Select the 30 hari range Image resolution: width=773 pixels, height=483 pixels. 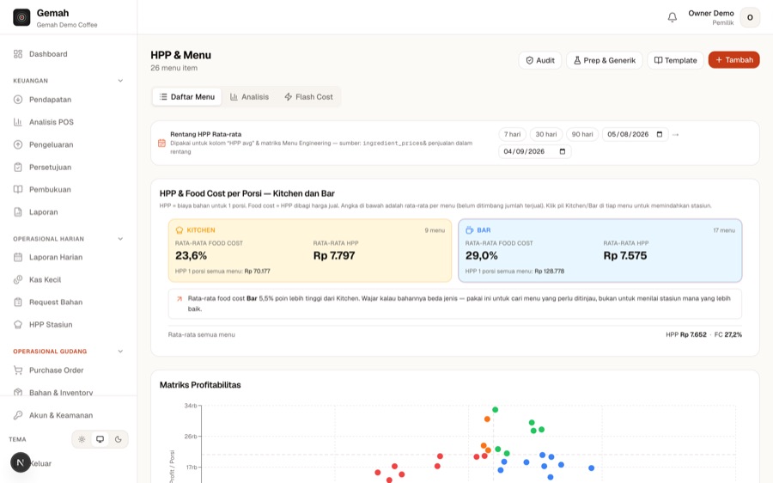click(545, 134)
